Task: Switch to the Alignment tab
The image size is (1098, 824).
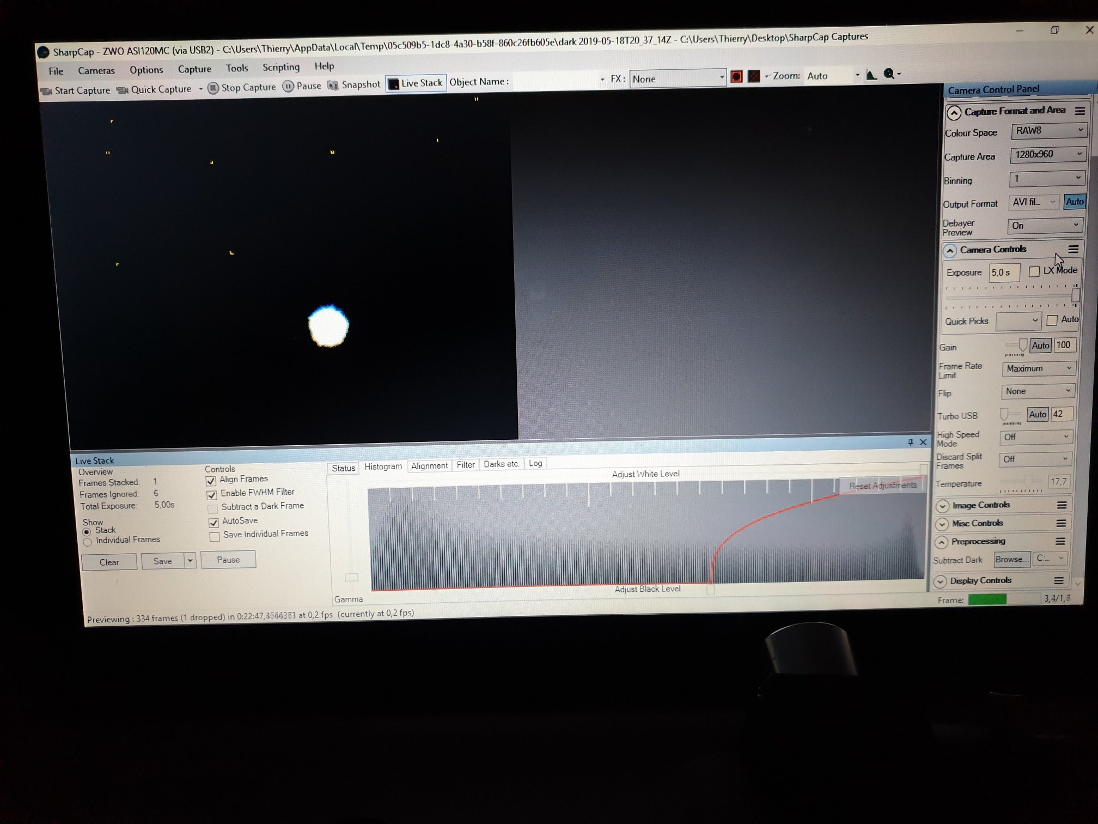Action: pyautogui.click(x=429, y=465)
